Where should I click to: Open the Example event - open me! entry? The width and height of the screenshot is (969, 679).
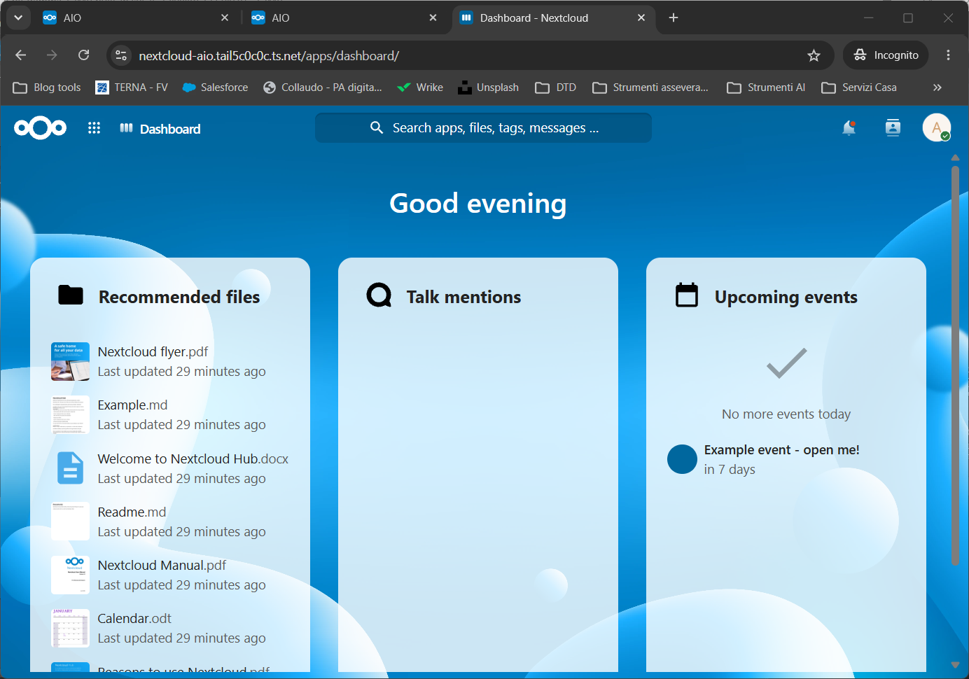coord(786,459)
